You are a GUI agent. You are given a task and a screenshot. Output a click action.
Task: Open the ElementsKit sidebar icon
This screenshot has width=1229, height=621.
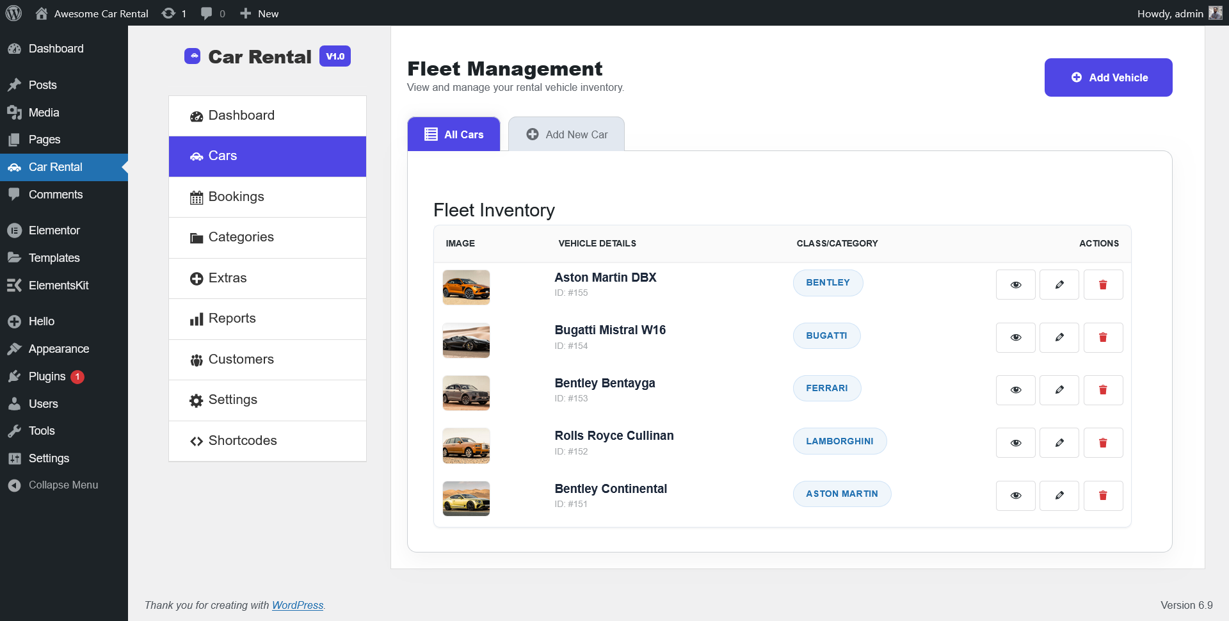(x=14, y=285)
